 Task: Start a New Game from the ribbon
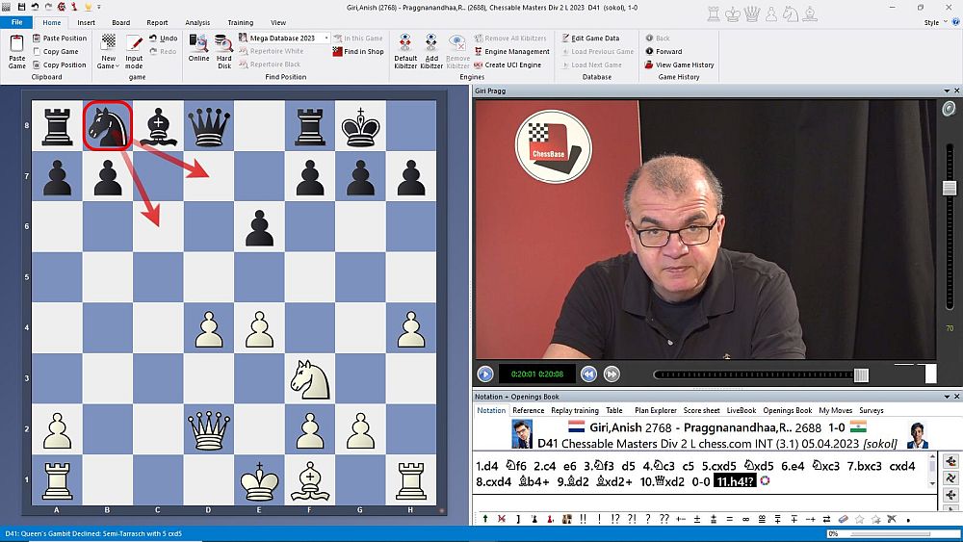[108, 49]
